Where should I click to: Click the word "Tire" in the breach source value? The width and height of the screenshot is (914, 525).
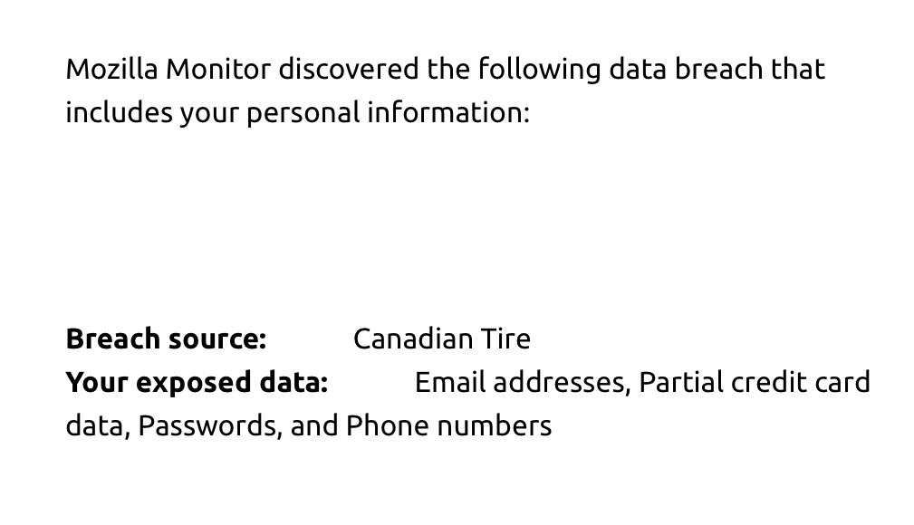pos(505,339)
